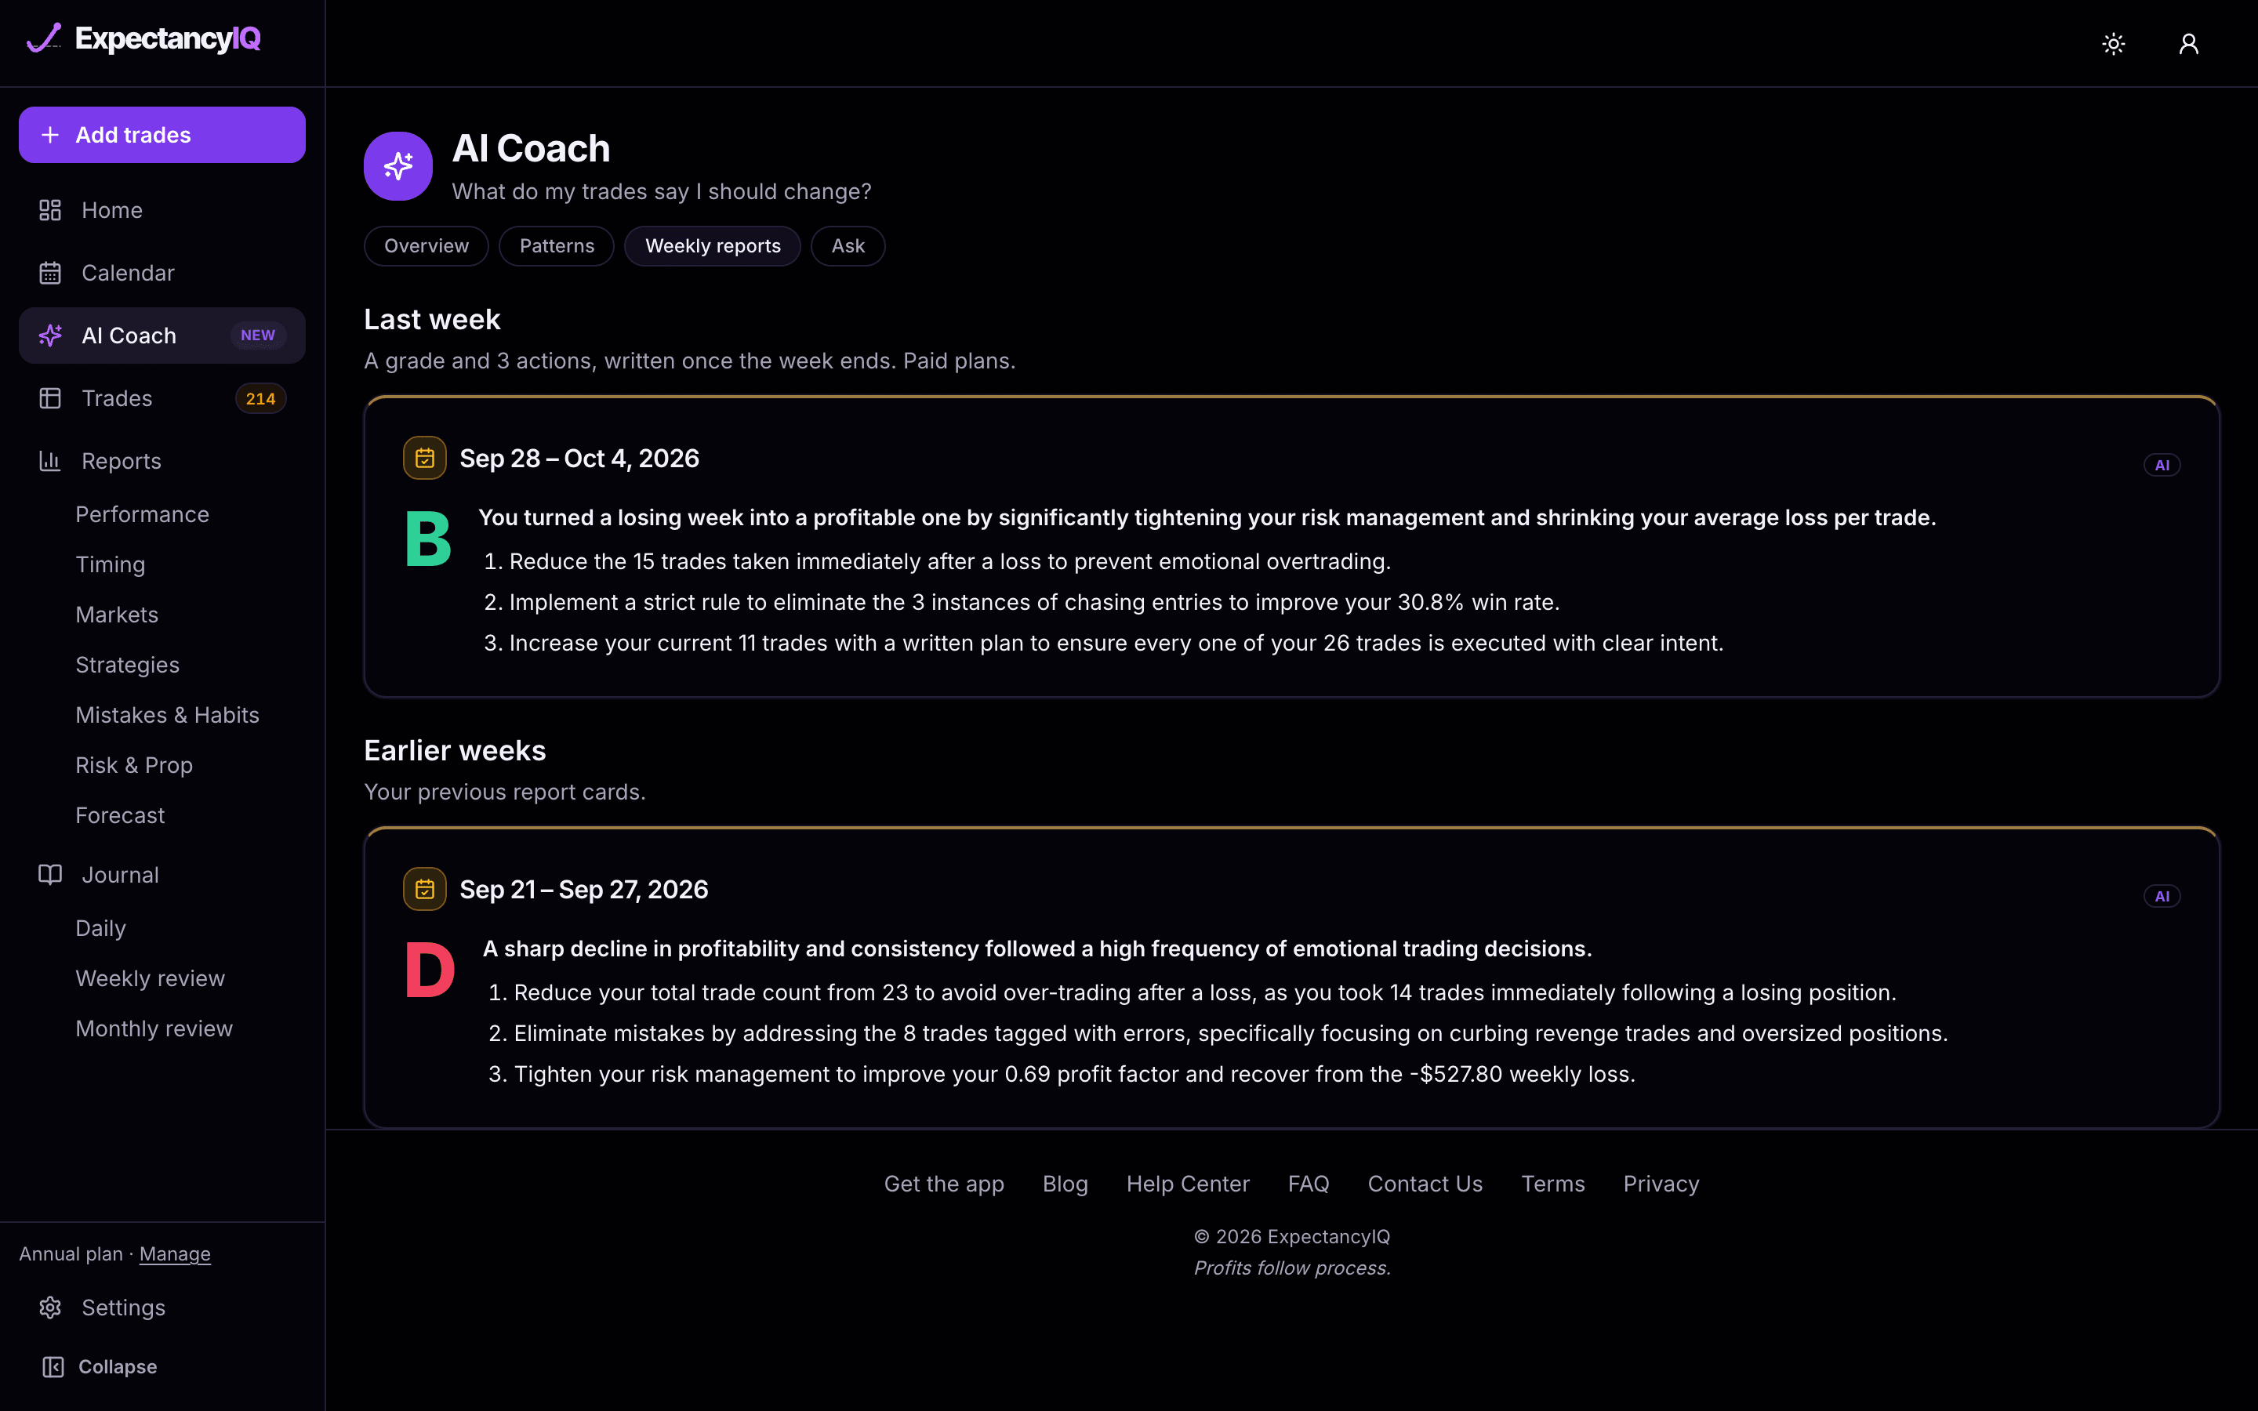The height and width of the screenshot is (1411, 2258).
Task: Click AI badge on the Sep 28 report
Action: click(x=2162, y=465)
